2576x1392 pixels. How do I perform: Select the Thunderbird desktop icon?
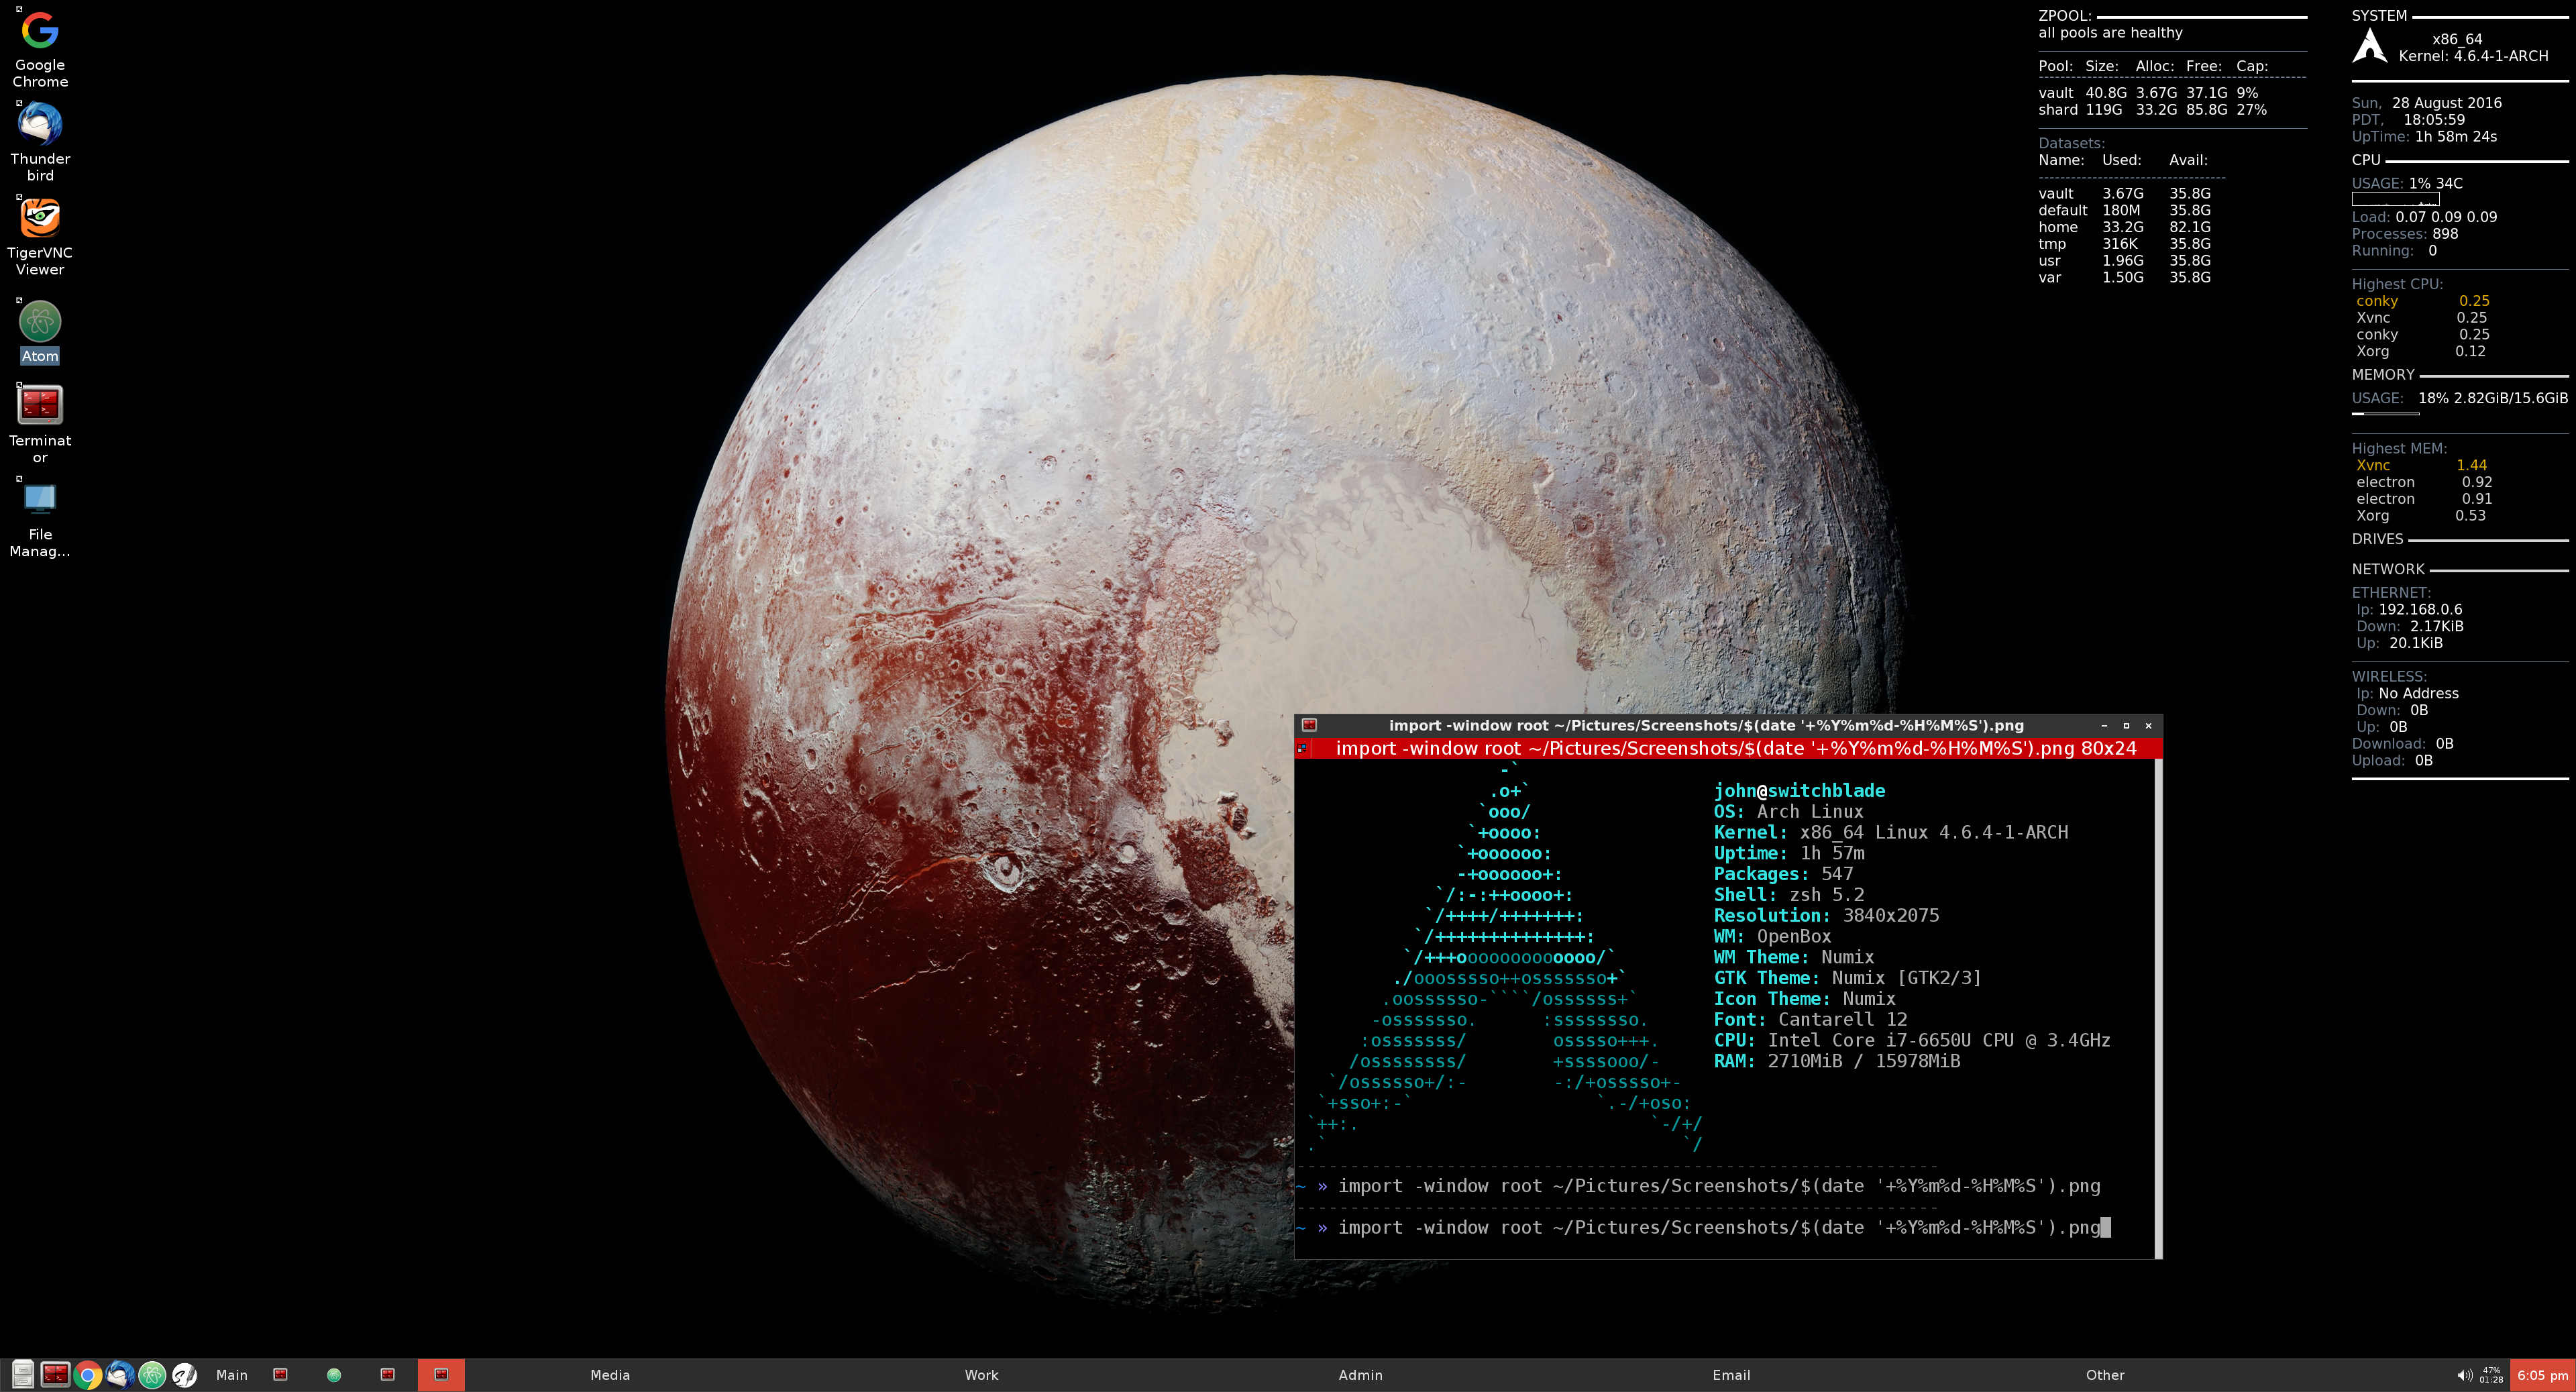pos(40,142)
